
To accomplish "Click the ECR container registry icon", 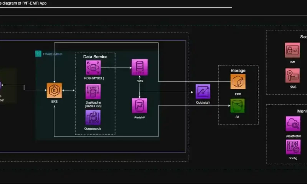I will point(238,82).
